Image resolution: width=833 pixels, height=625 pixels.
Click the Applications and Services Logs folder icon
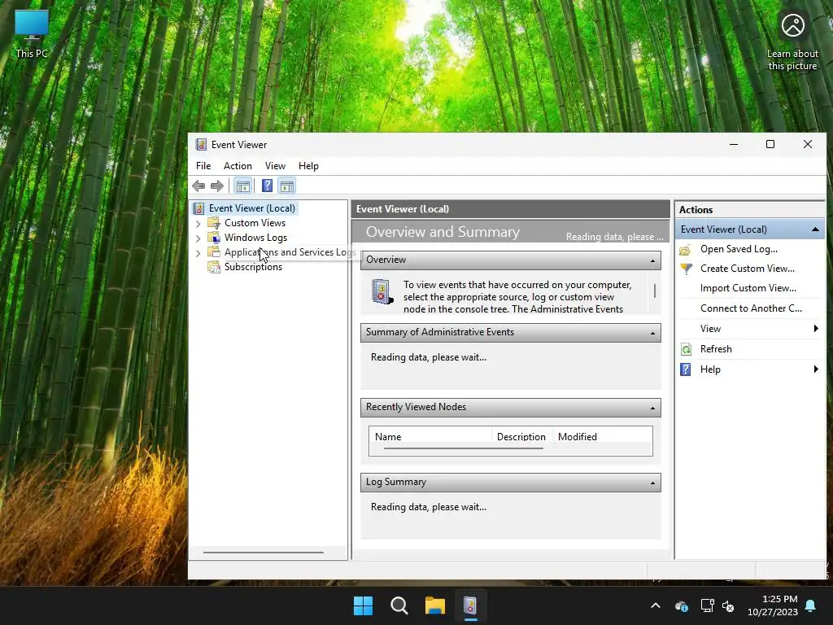[x=214, y=252]
